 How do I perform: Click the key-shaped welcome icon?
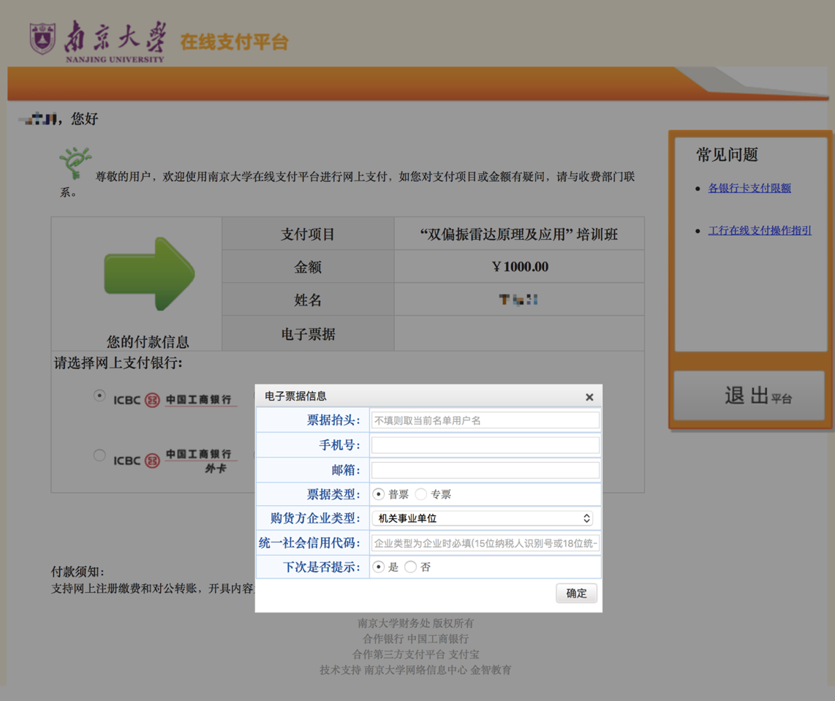tap(75, 163)
